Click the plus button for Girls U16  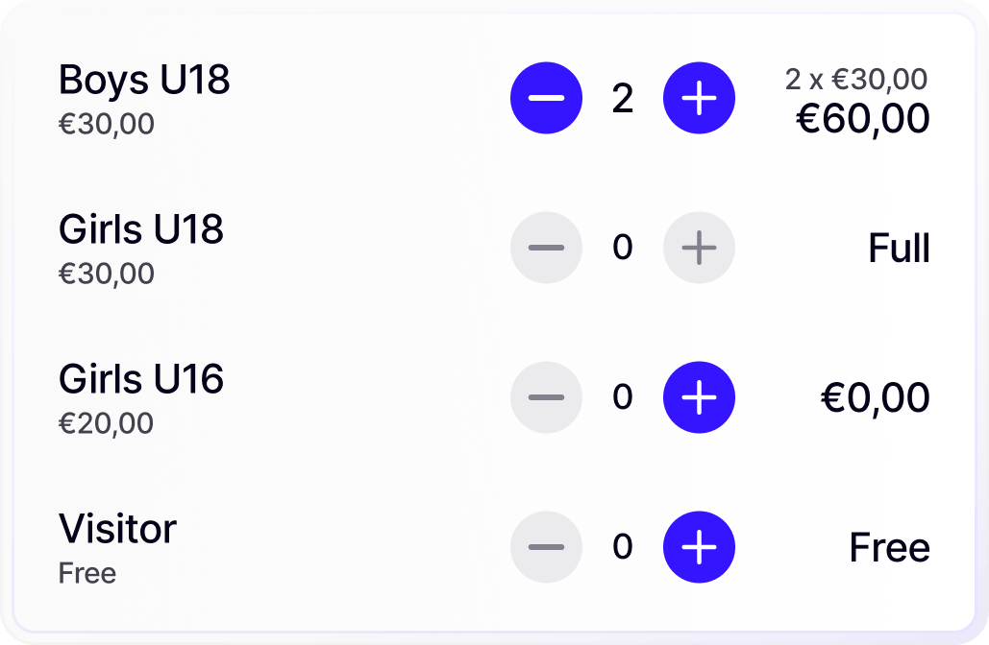(699, 396)
